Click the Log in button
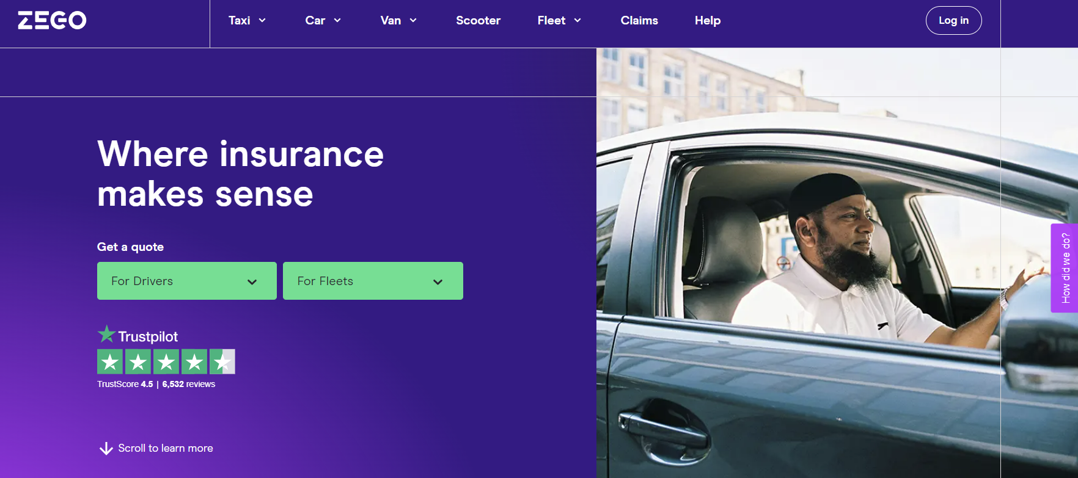Screen dimensions: 1078x478 click(953, 20)
